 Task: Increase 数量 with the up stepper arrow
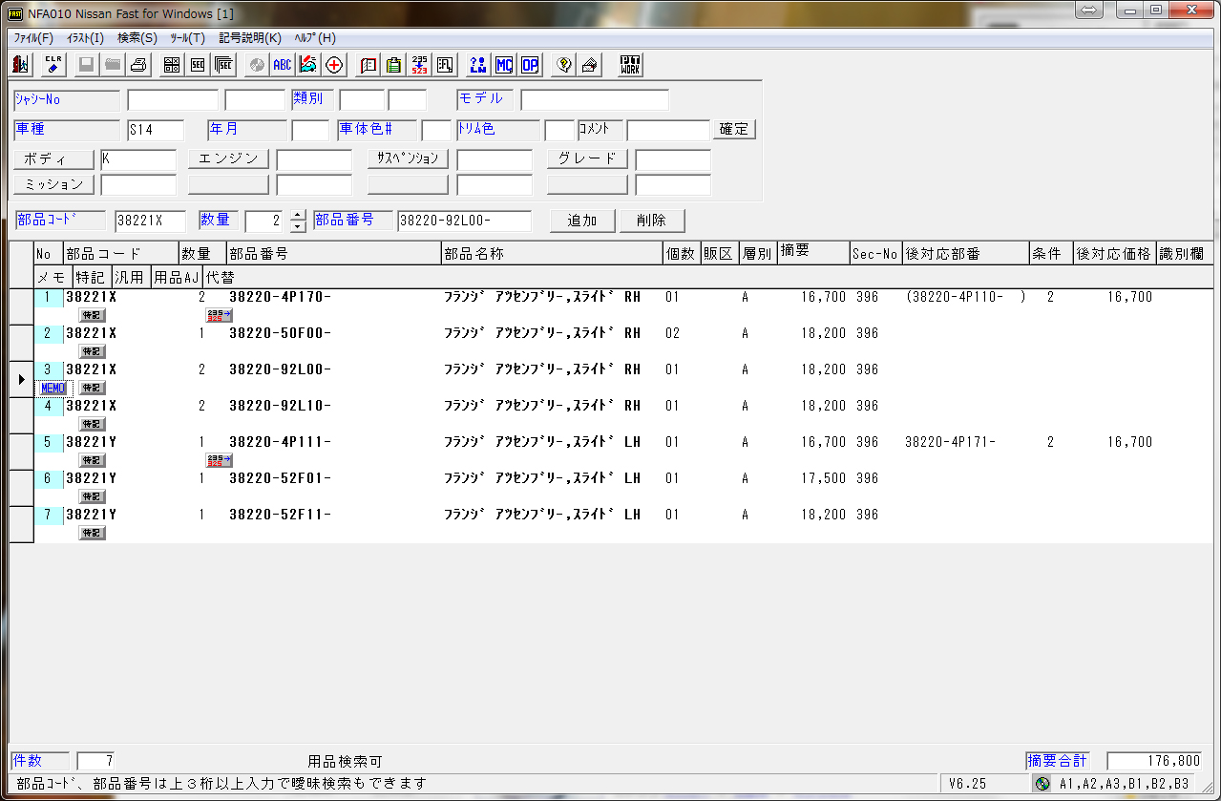(298, 215)
